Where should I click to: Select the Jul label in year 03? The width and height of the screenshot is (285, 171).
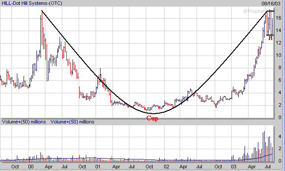[268, 167]
